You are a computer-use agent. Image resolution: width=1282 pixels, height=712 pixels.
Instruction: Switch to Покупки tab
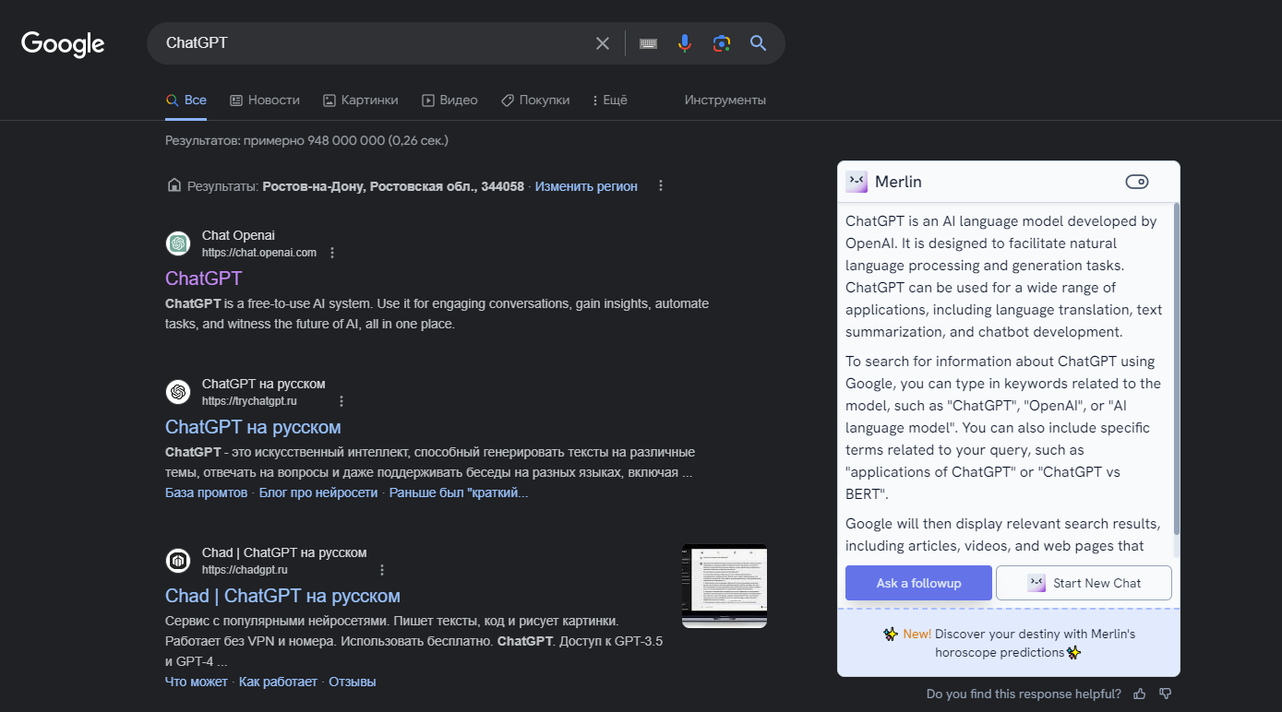point(535,100)
